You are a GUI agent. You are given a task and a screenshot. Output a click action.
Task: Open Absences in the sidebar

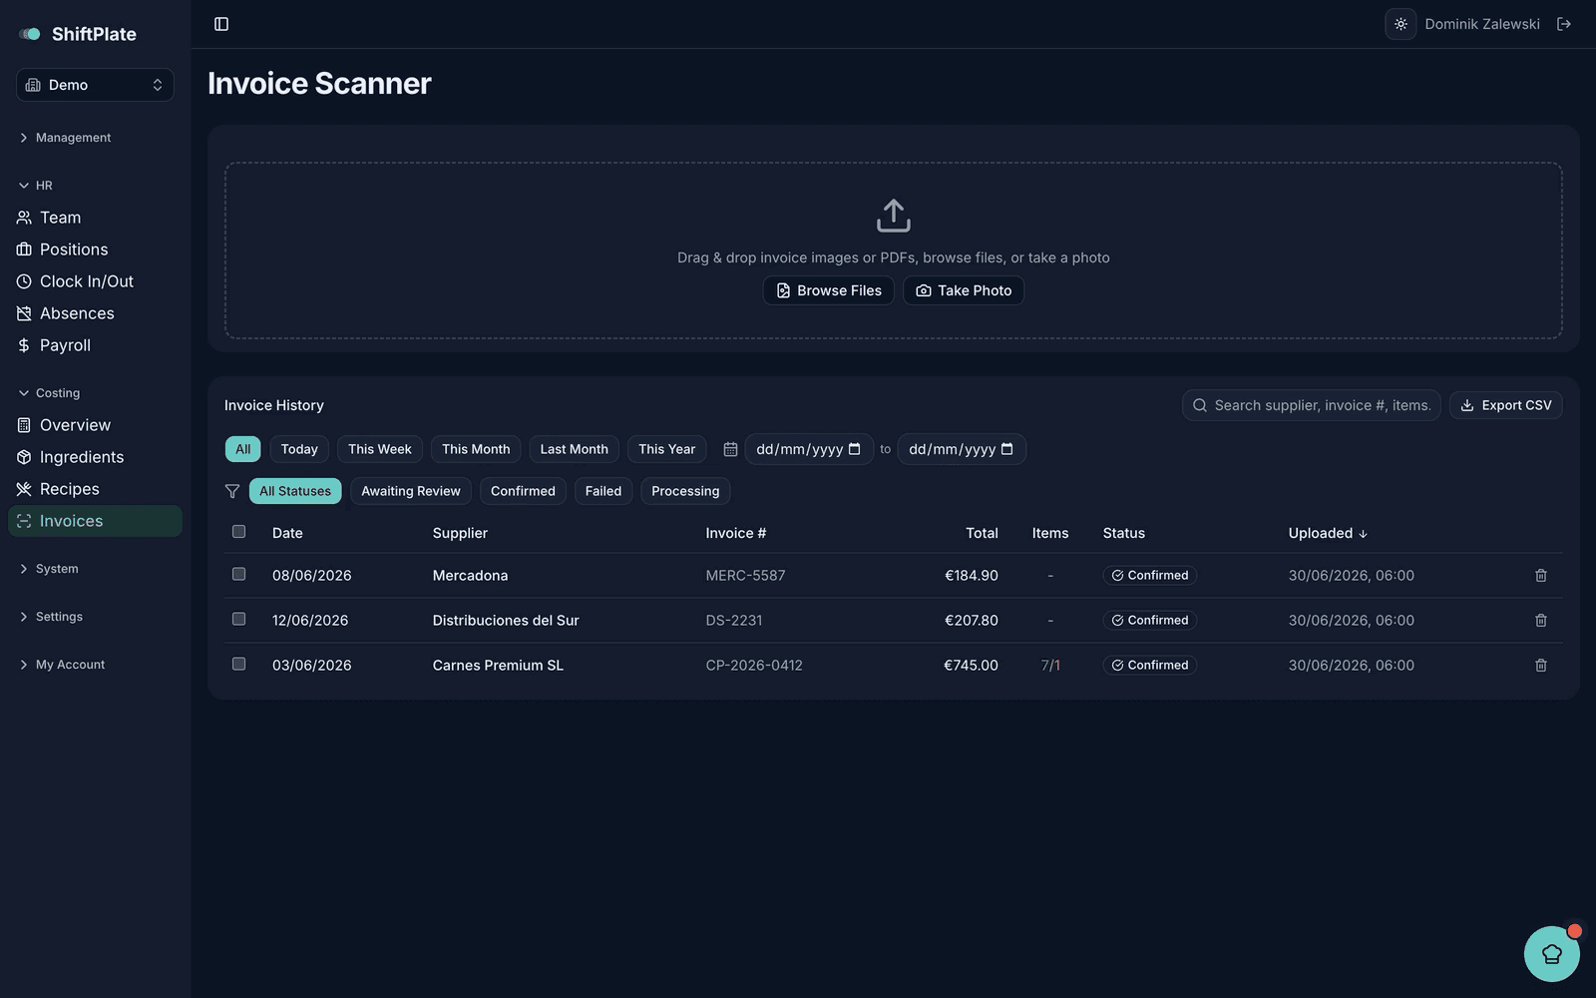[95, 313]
